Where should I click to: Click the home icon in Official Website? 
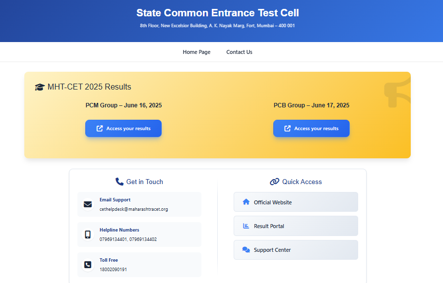(246, 202)
